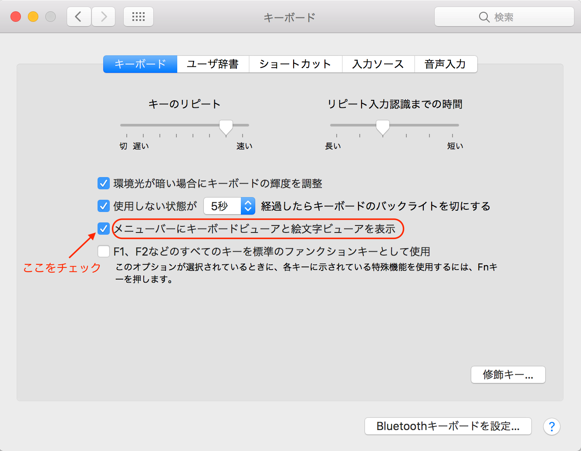The width and height of the screenshot is (581, 451).
Task: Toggle the 使用しない状態が backlight timeout checkbox
Action: 104,206
